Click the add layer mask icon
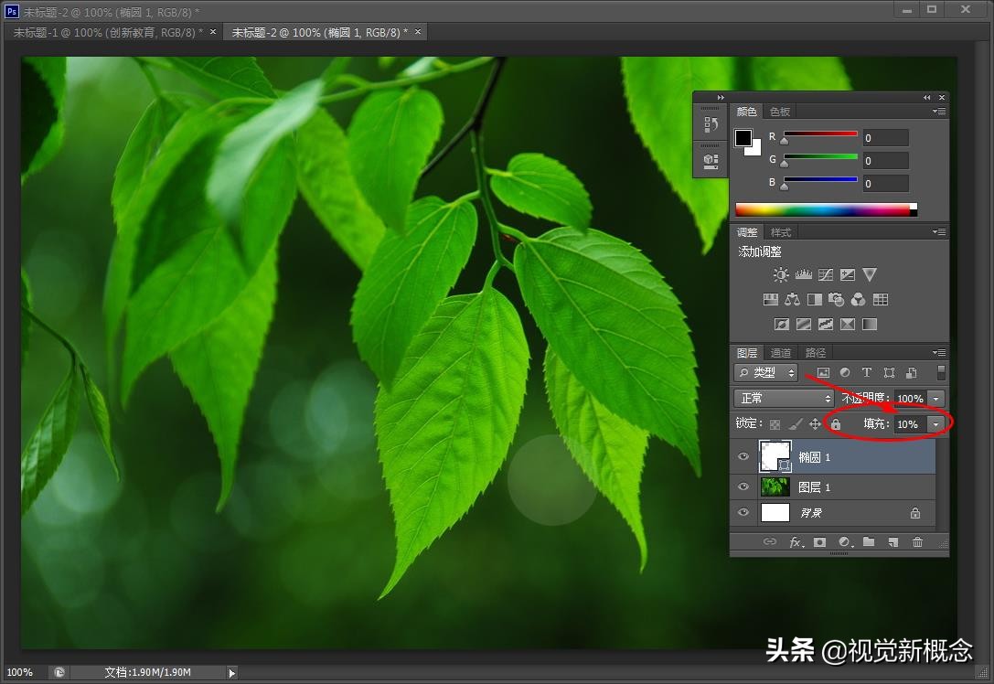 point(820,542)
